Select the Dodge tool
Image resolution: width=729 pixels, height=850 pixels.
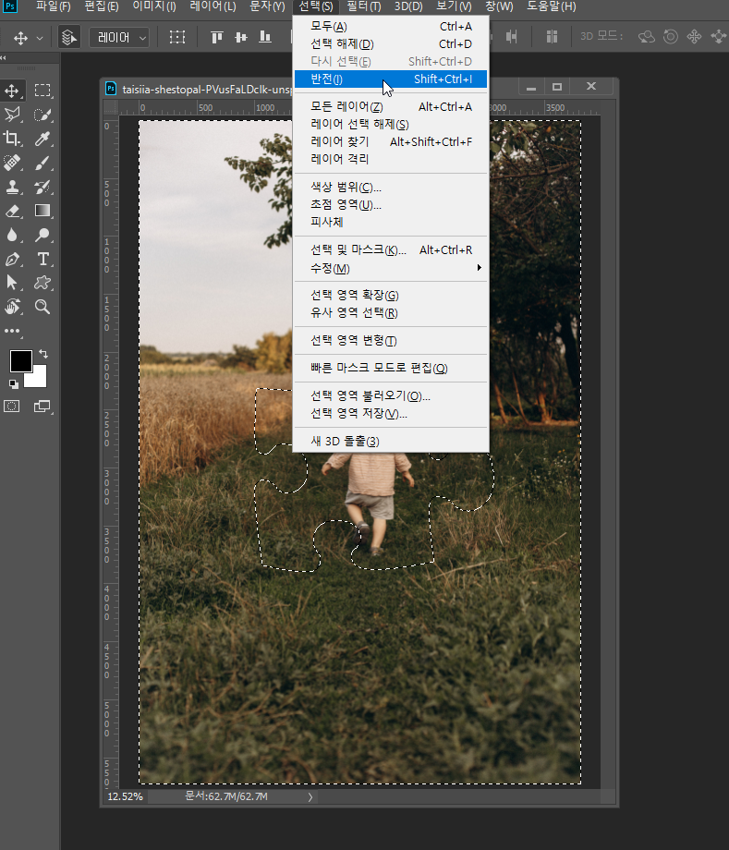pyautogui.click(x=43, y=235)
